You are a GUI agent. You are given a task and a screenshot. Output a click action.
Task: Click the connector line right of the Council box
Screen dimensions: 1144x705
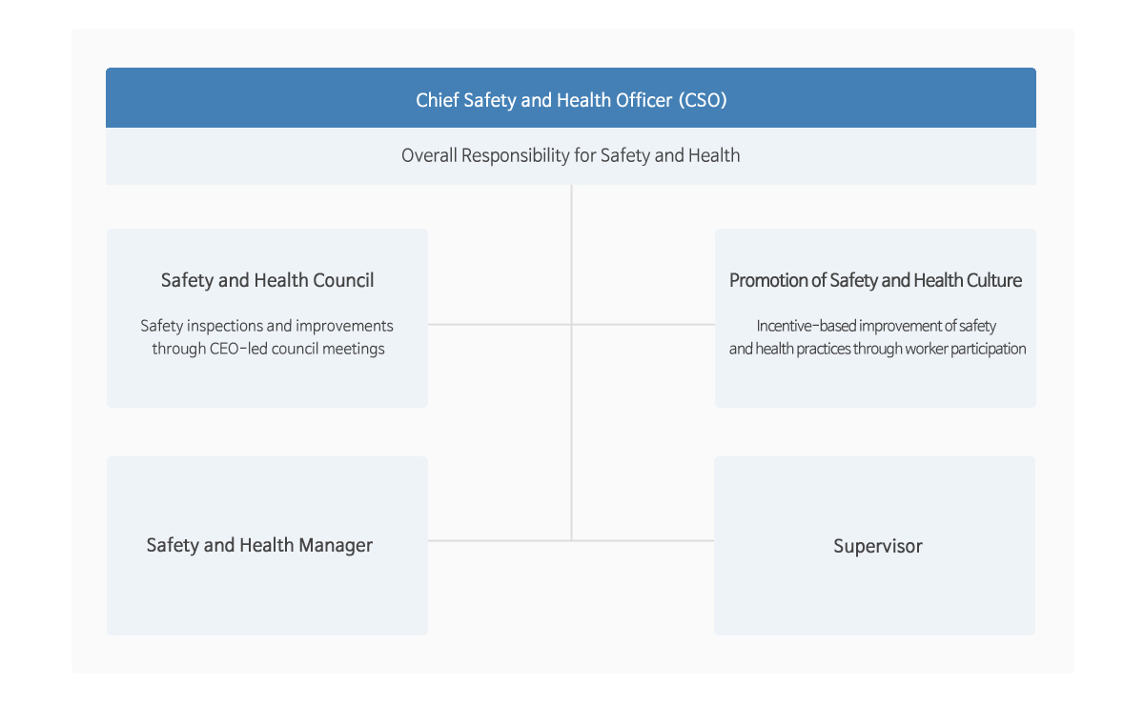tap(500, 324)
